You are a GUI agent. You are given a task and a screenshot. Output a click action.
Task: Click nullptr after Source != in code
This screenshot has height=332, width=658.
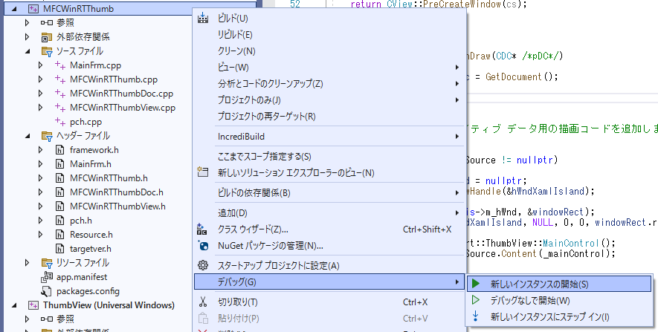coord(535,160)
